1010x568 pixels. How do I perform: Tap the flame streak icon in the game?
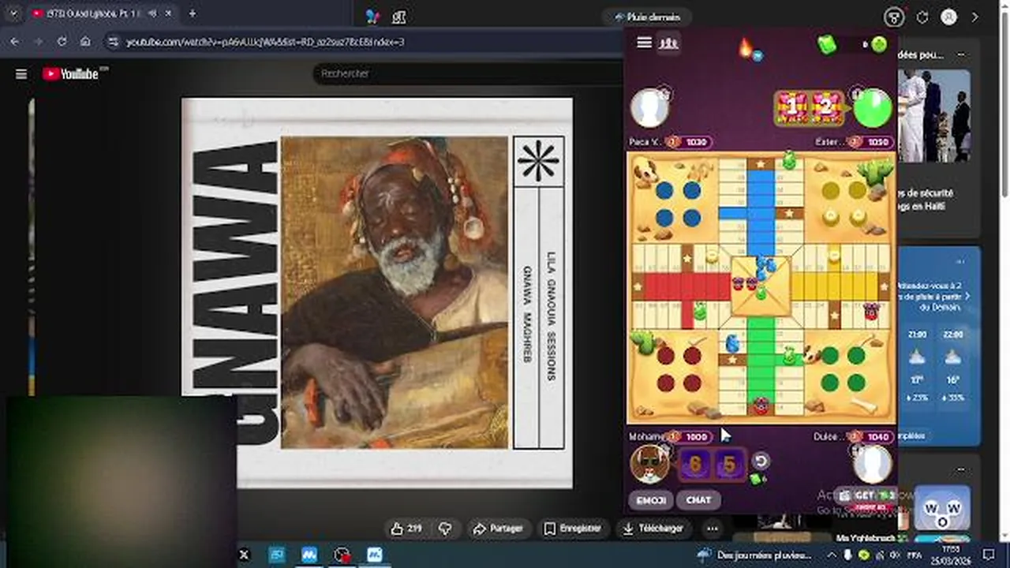click(x=746, y=48)
